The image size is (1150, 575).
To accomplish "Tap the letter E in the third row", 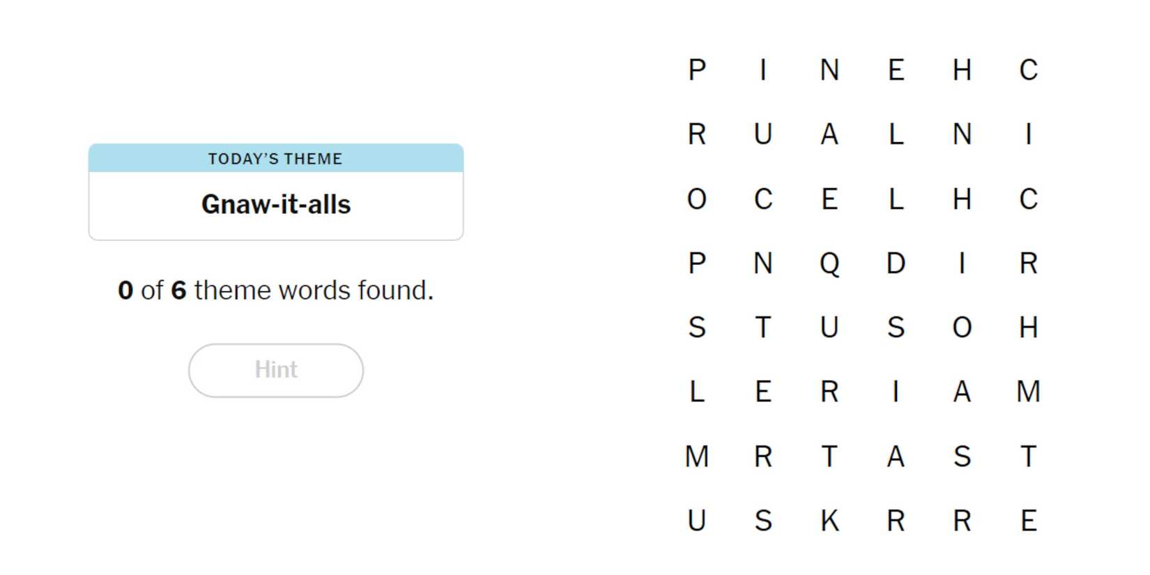I will tap(829, 199).
